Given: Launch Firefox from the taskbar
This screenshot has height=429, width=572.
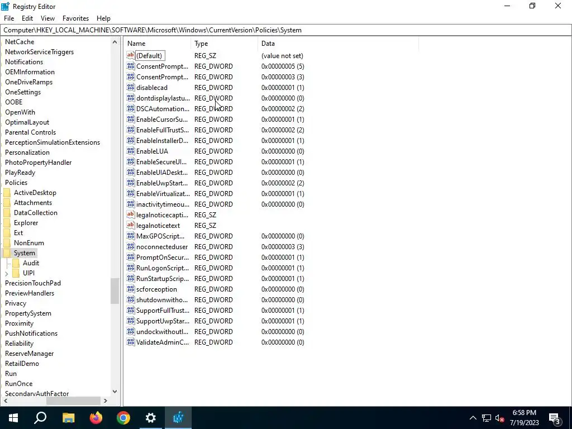Looking at the screenshot, I should point(96,418).
